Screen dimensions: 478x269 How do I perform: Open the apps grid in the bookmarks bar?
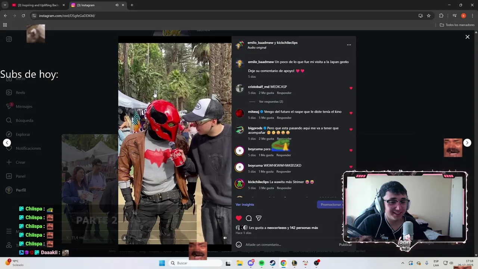click(5, 25)
